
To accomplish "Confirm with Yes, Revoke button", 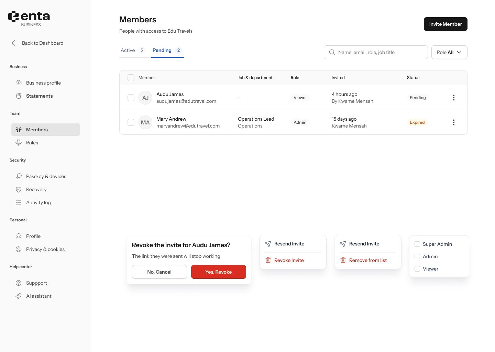I will pos(219,272).
